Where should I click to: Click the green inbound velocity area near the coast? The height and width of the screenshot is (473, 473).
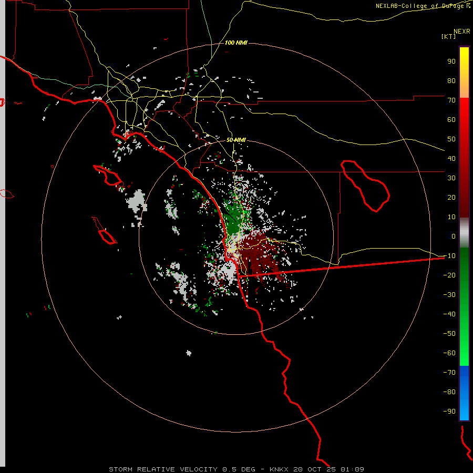coord(235,218)
